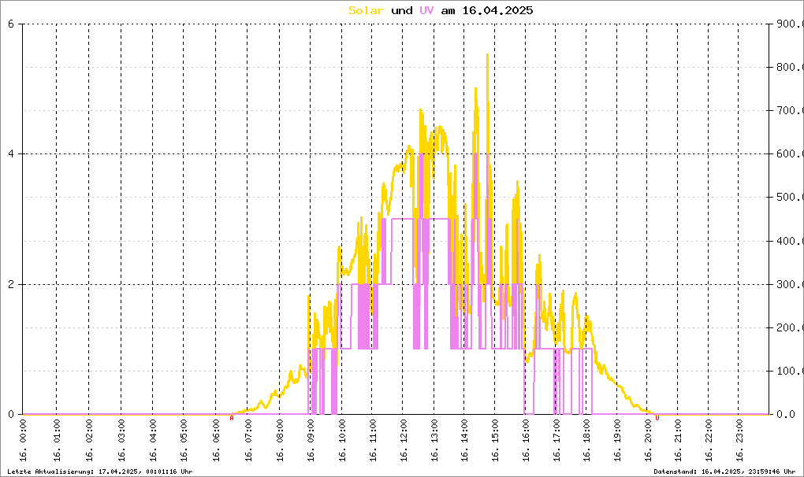Click the time label "16. 06:00"
The height and width of the screenshot is (477, 804).
point(216,440)
